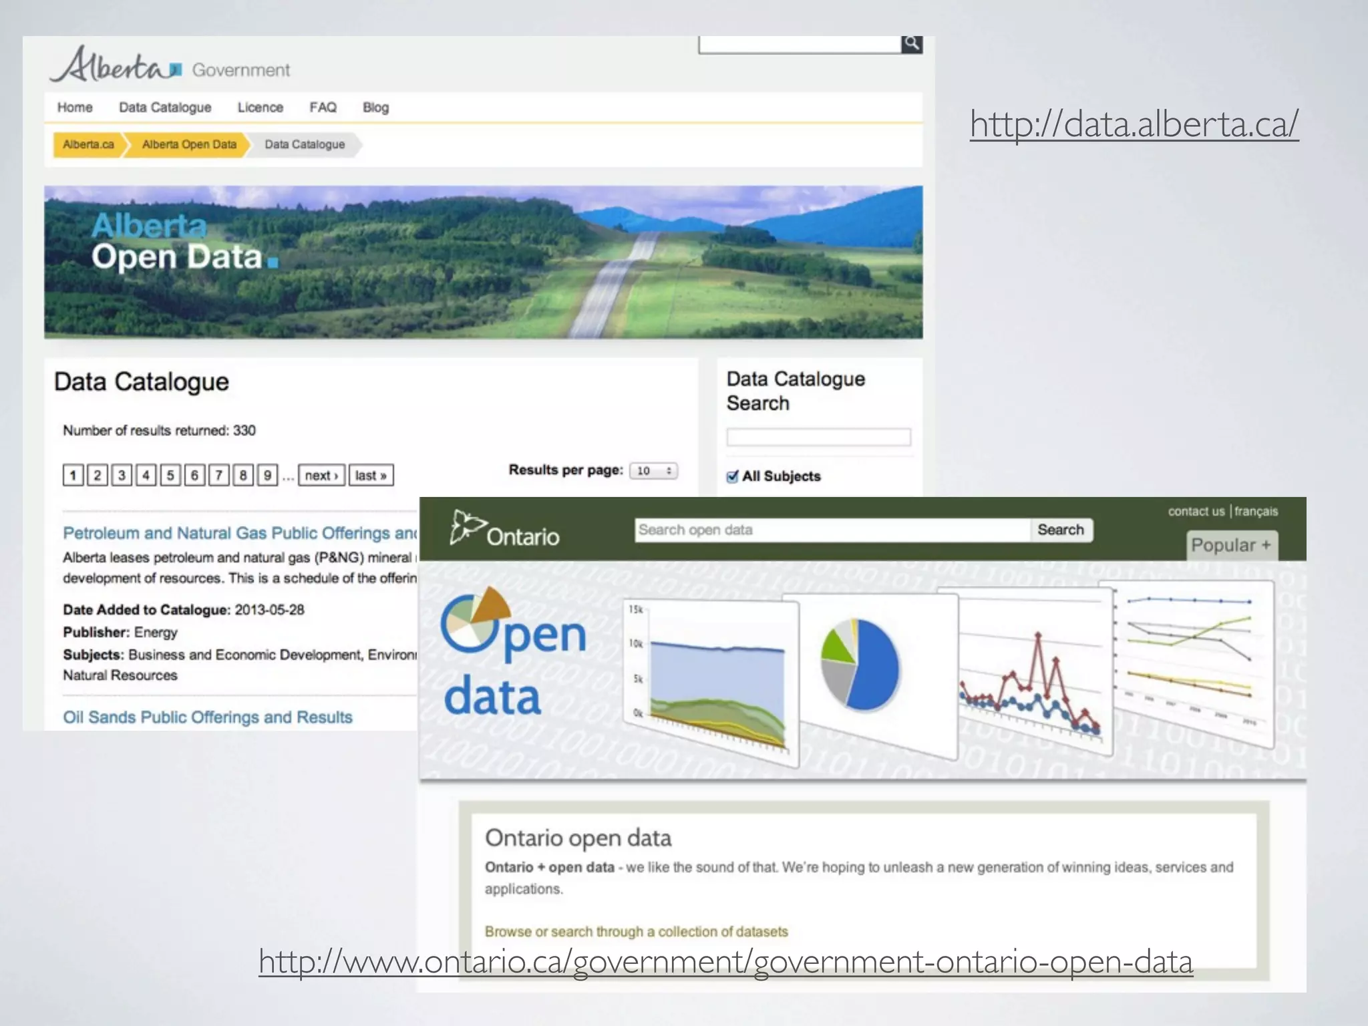The image size is (1368, 1026).
Task: Click the Data Catalogue Search input field
Action: [819, 438]
